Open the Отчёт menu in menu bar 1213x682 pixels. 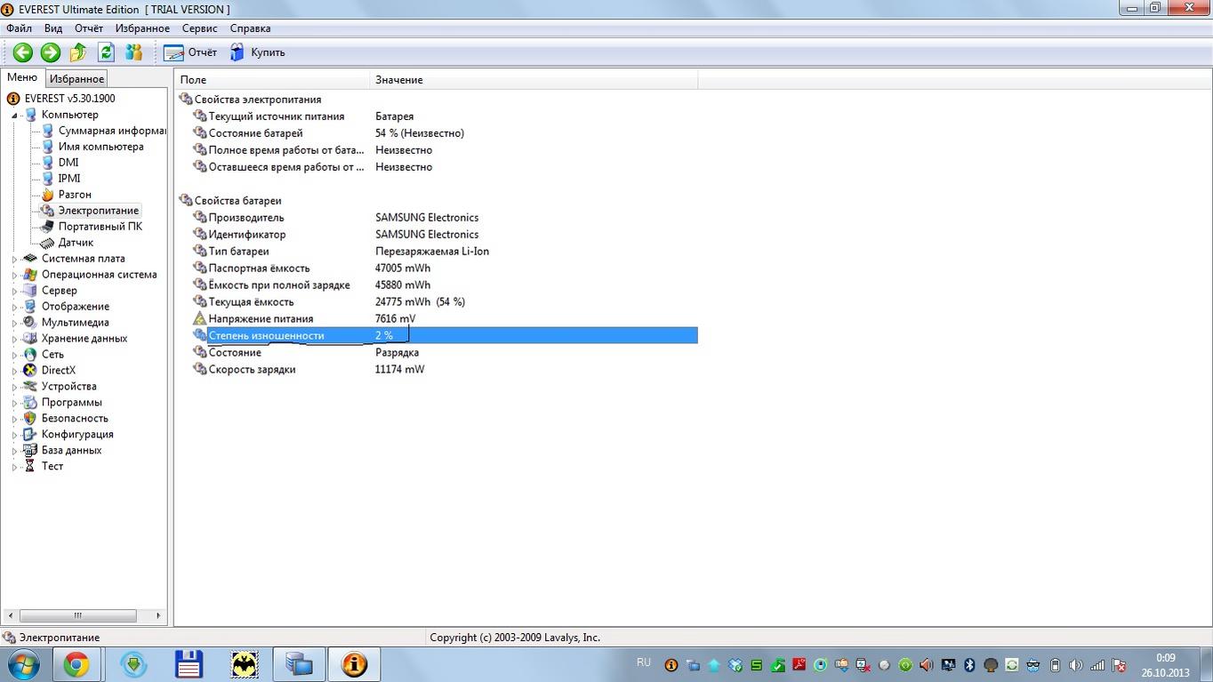tap(89, 28)
